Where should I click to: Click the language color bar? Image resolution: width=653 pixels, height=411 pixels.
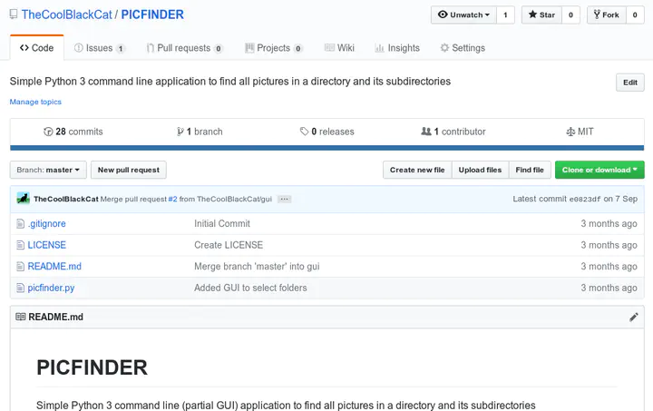326,148
